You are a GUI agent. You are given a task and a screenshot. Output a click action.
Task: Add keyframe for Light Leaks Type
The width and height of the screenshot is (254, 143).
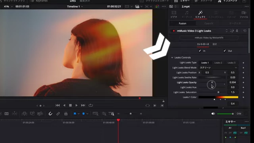pos(243,63)
